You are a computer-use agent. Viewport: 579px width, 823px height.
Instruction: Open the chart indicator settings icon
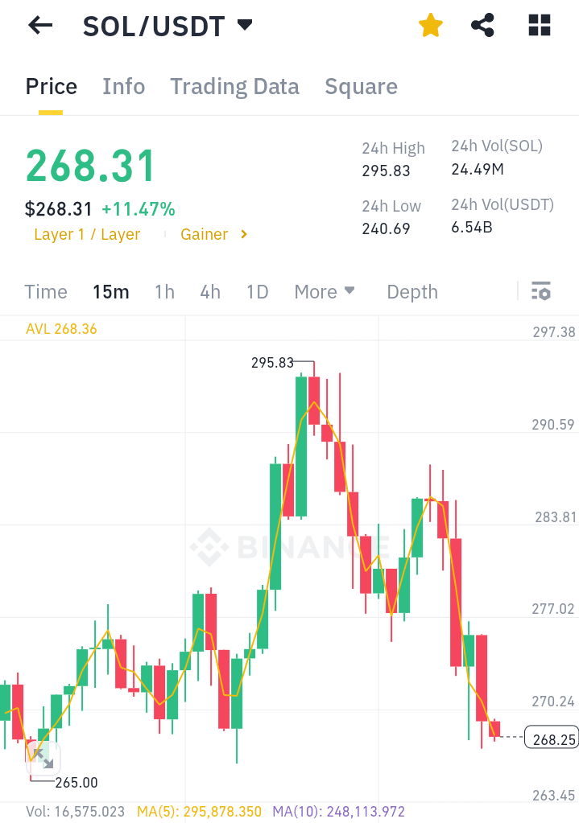(541, 291)
